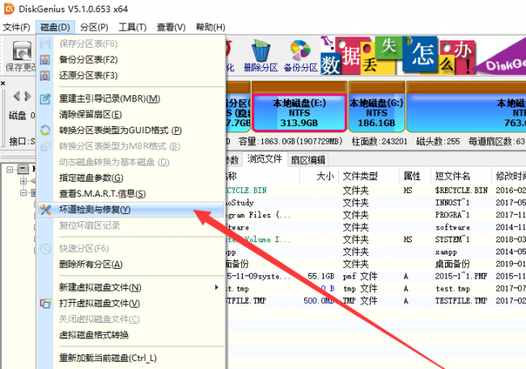This screenshot has width=526, height=369.
Task: Click the 备份分区表 menu icon
Action: point(45,60)
